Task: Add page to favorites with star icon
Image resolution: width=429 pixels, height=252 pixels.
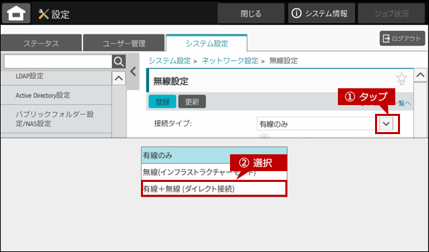Action: [401, 79]
